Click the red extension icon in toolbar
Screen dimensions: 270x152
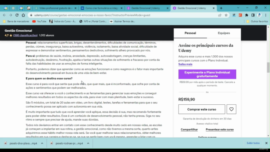click(240, 15)
